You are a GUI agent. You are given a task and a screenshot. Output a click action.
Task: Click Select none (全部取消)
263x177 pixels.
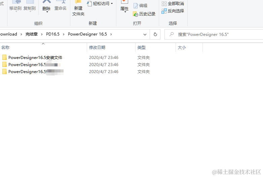pyautogui.click(x=173, y=3)
